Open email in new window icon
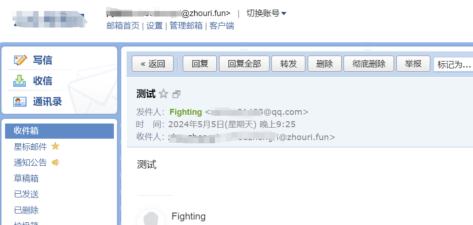 176,95
